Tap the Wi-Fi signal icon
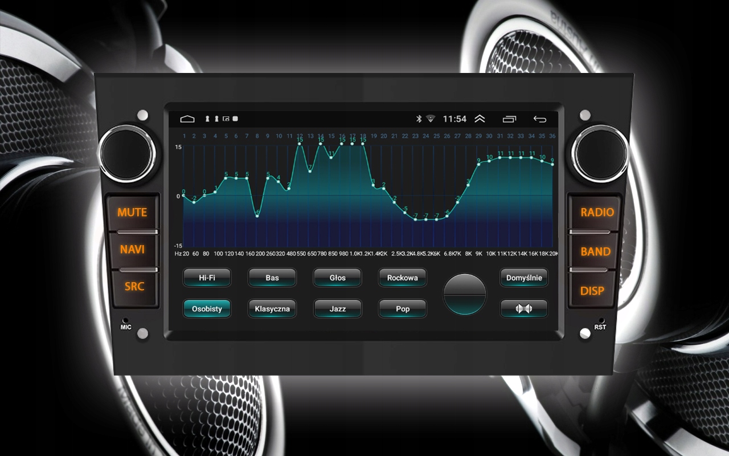The width and height of the screenshot is (729, 456). pyautogui.click(x=431, y=118)
